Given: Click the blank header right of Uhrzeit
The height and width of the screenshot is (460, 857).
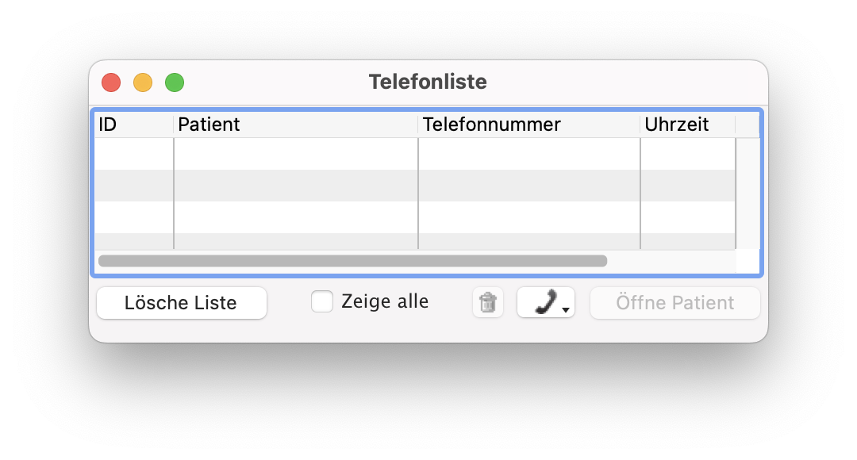Looking at the screenshot, I should tap(747, 125).
